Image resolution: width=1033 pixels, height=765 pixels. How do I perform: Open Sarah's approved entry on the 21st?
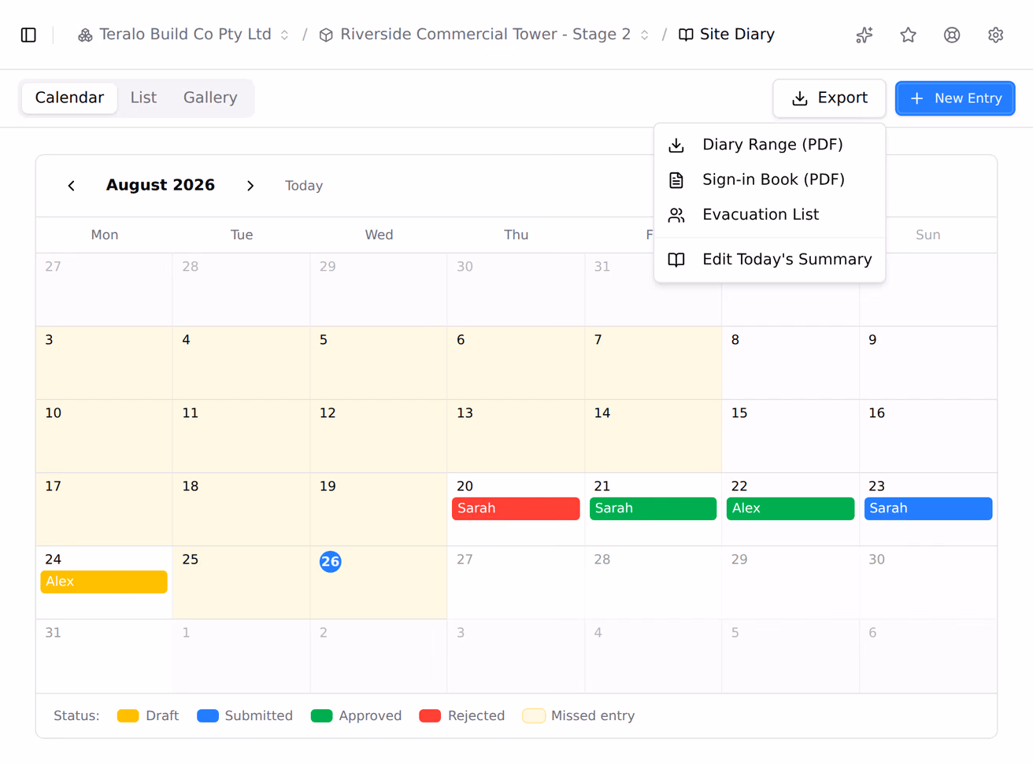click(653, 508)
